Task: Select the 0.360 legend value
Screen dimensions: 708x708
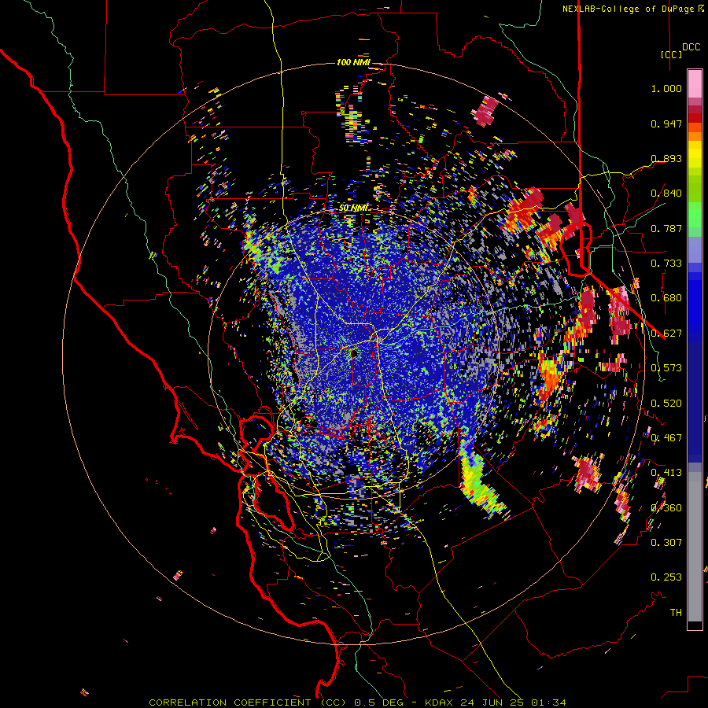Action: tap(666, 508)
